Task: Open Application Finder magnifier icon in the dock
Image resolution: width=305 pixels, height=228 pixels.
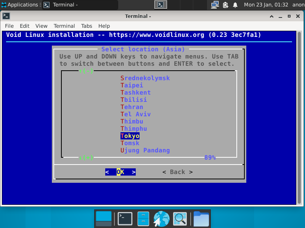Action: tap(180, 219)
